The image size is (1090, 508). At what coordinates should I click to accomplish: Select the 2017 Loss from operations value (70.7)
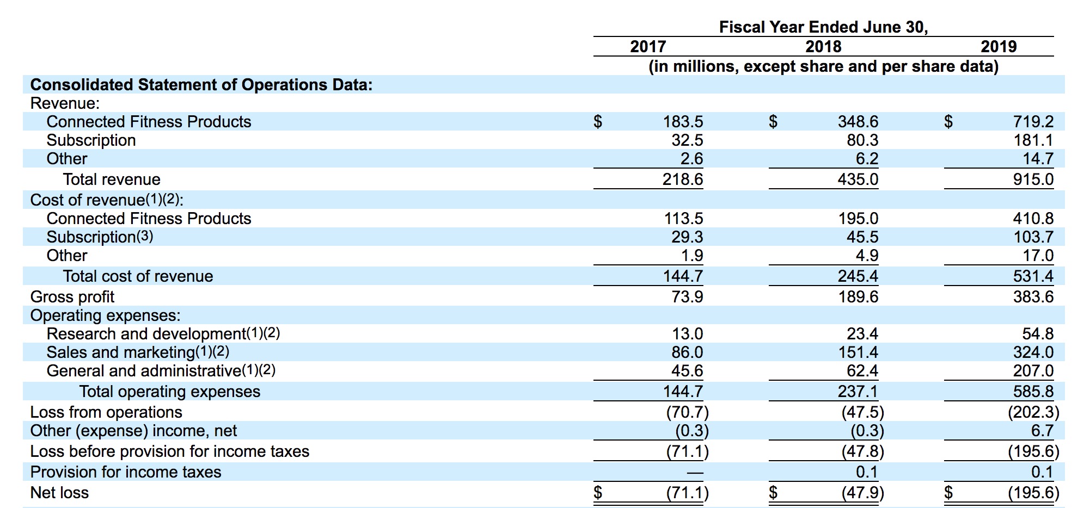687,412
